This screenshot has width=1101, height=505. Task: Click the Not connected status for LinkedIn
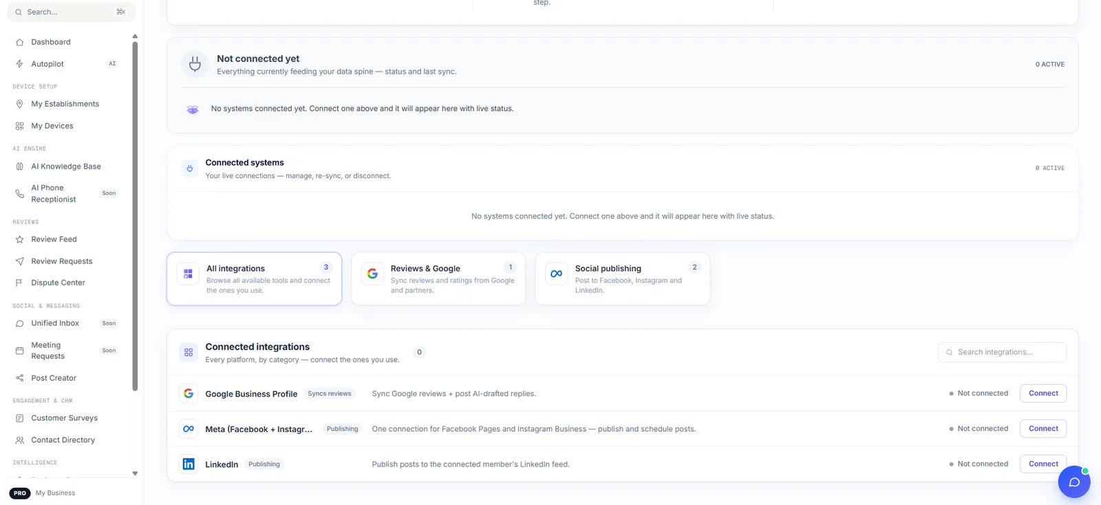pos(979,464)
